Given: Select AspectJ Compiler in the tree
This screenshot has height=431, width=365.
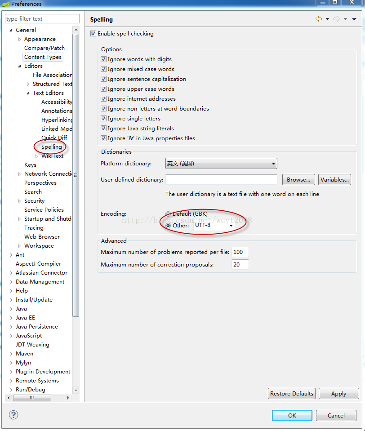Looking at the screenshot, I should tap(39, 264).
